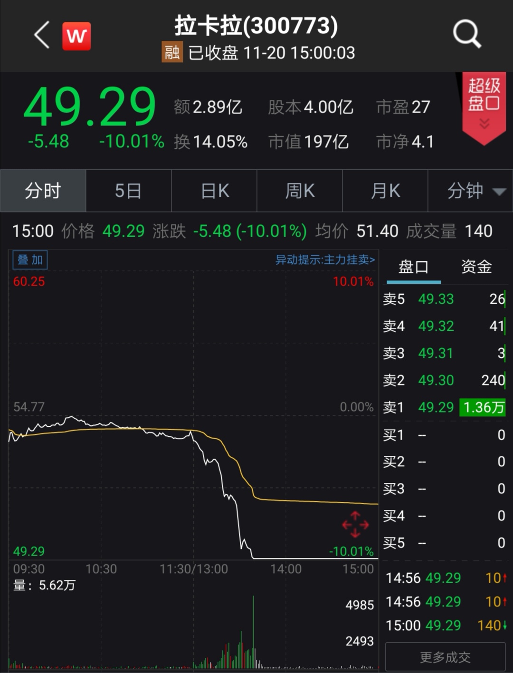513x673 pixels.
Task: Toggle the 叠加 overlay option
Action: 29,260
